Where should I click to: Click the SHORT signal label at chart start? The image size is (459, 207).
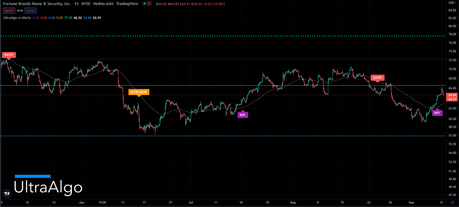(8, 55)
